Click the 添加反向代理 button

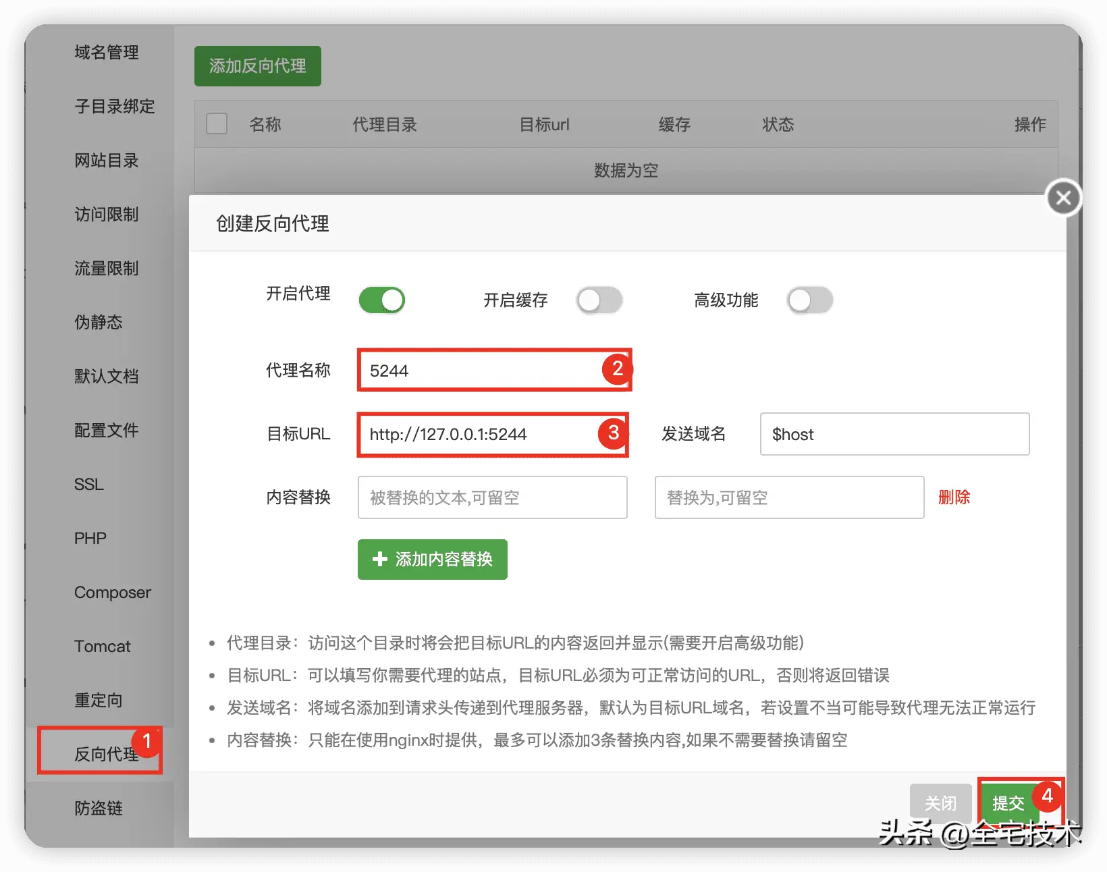(x=257, y=65)
